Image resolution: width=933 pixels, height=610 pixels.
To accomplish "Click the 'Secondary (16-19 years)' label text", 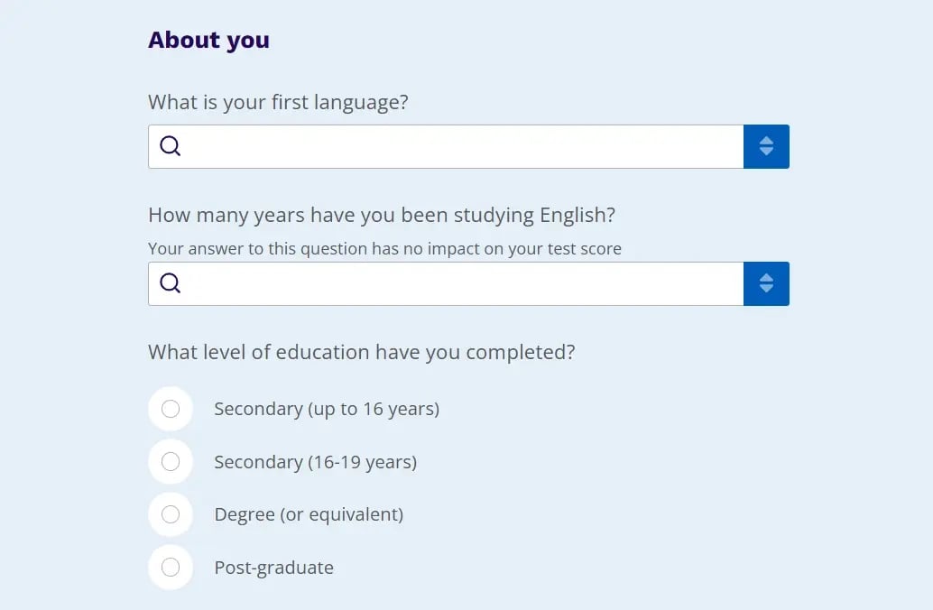I will 316,462.
